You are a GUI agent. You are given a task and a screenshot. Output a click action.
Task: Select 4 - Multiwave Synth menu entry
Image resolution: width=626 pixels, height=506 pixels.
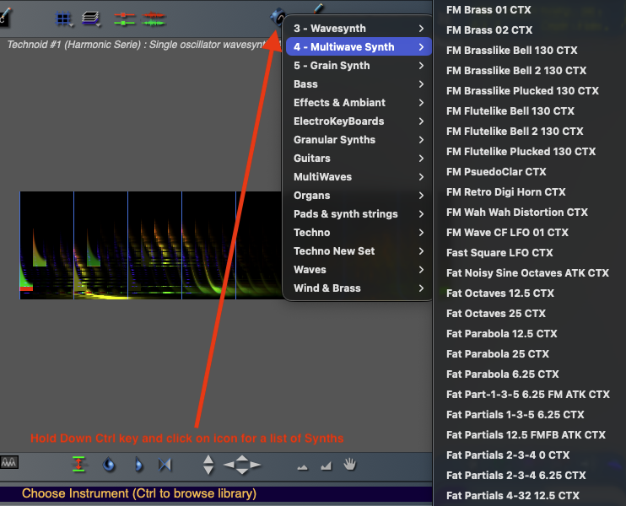[359, 46]
